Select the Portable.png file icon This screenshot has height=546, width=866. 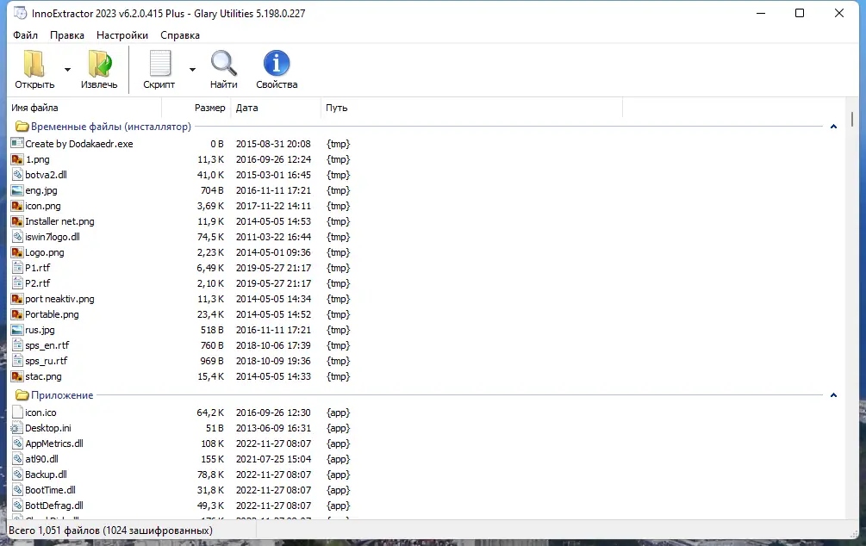coord(17,314)
